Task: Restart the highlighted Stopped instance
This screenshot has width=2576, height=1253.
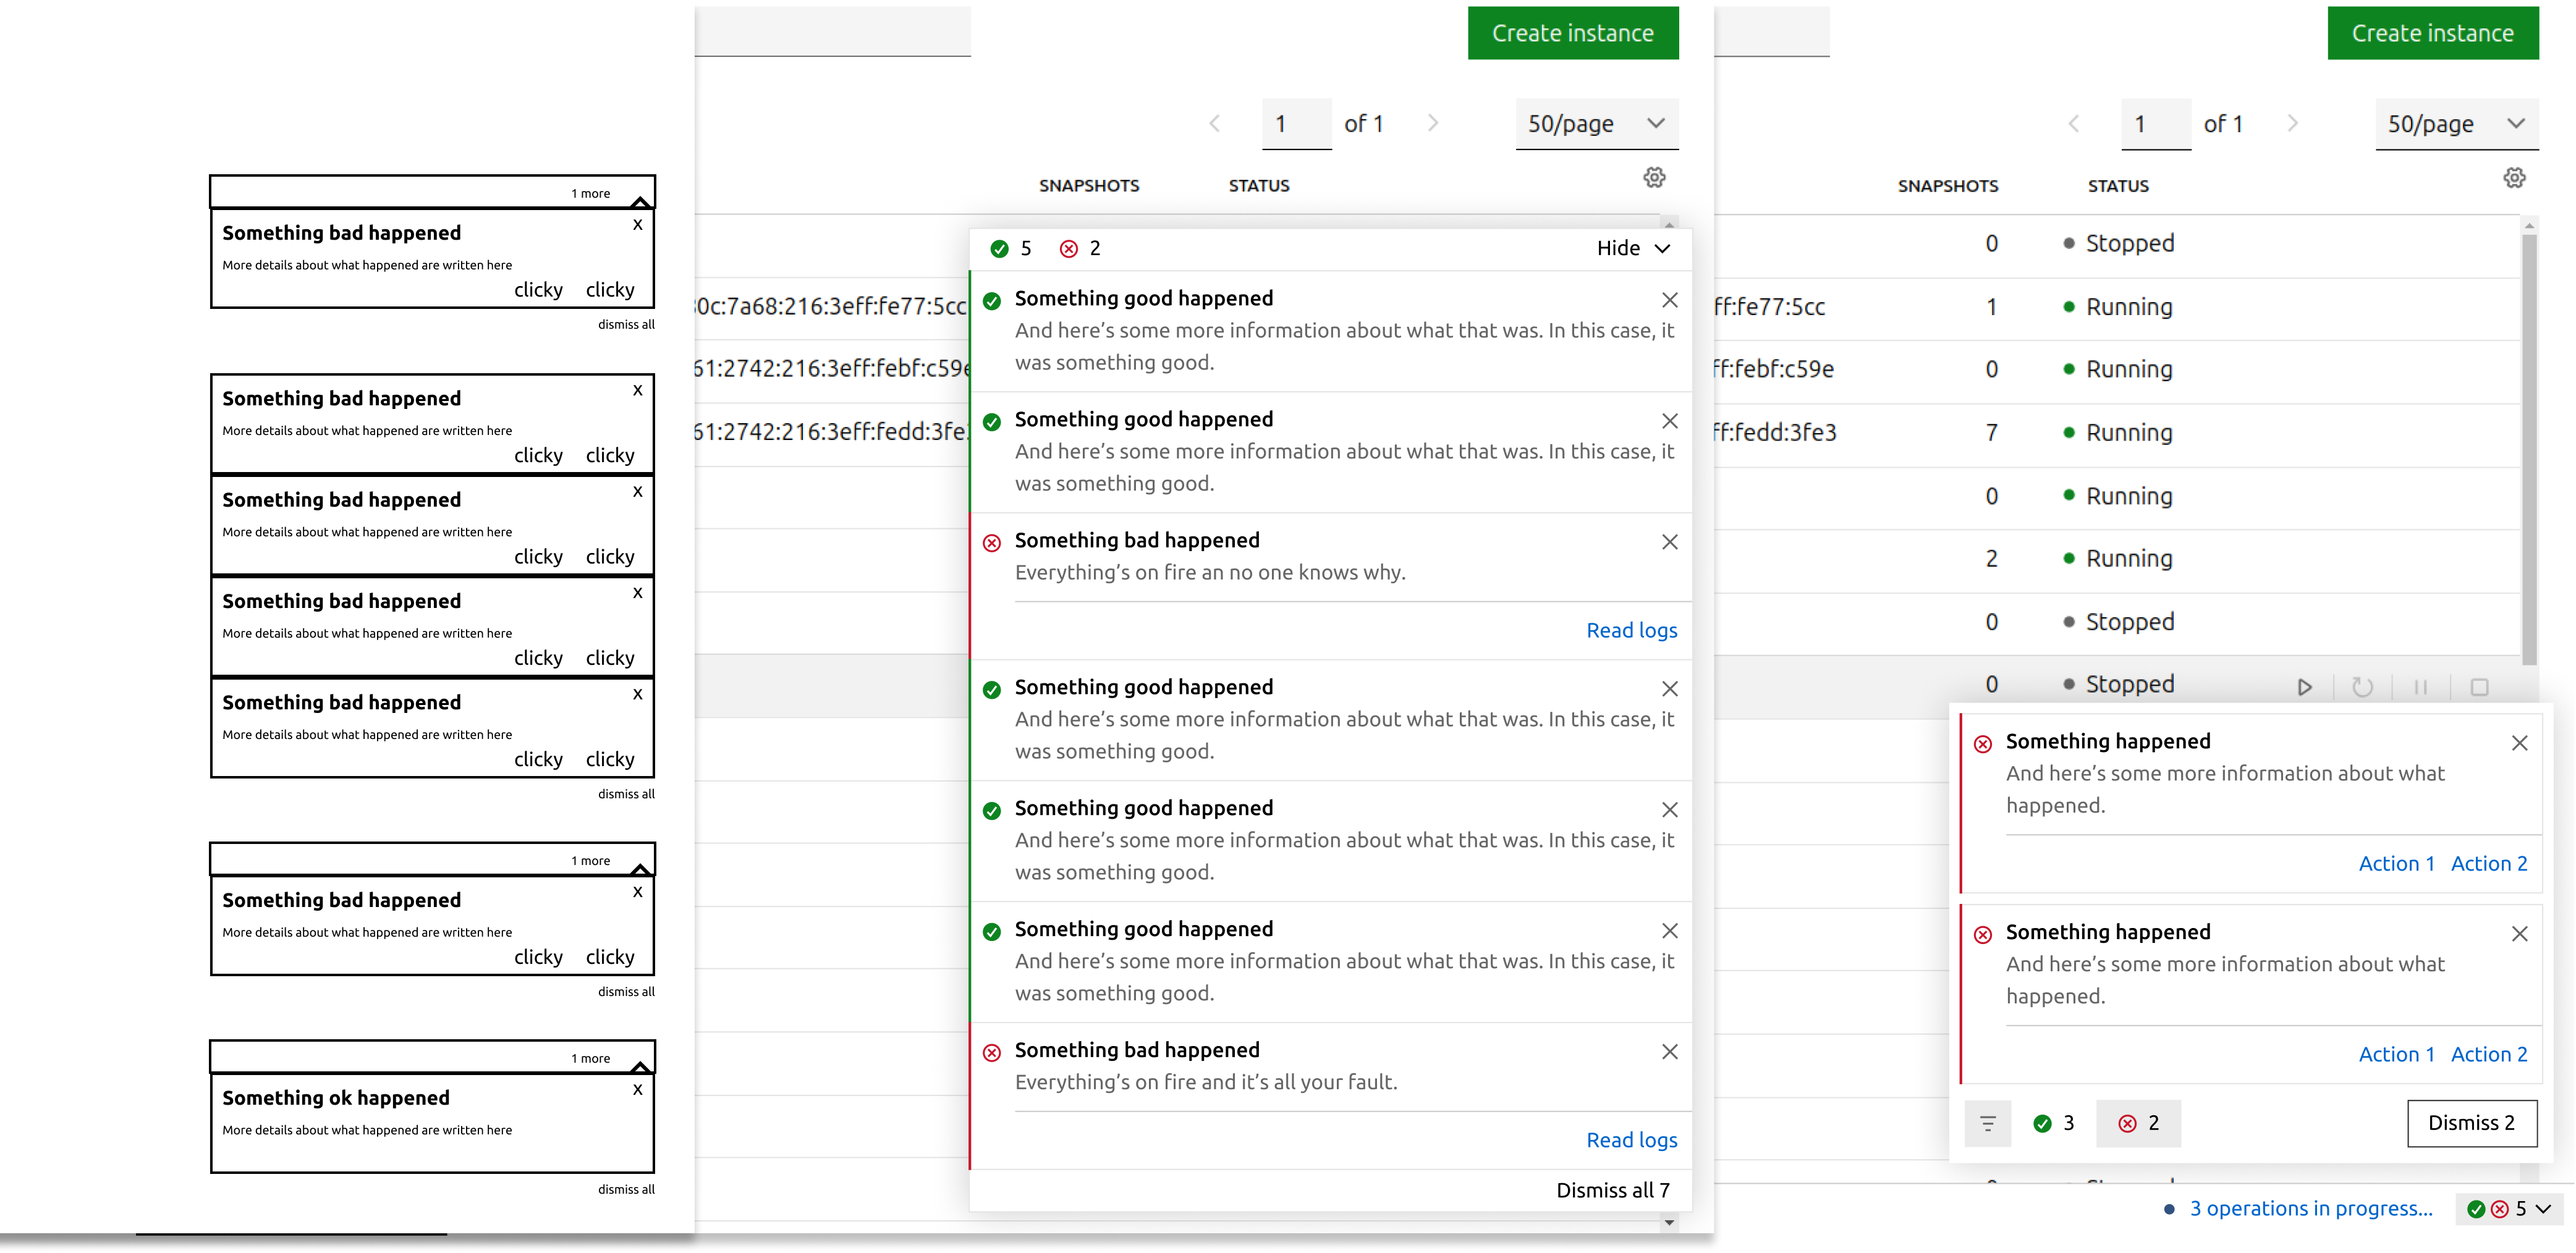Action: 2362,687
